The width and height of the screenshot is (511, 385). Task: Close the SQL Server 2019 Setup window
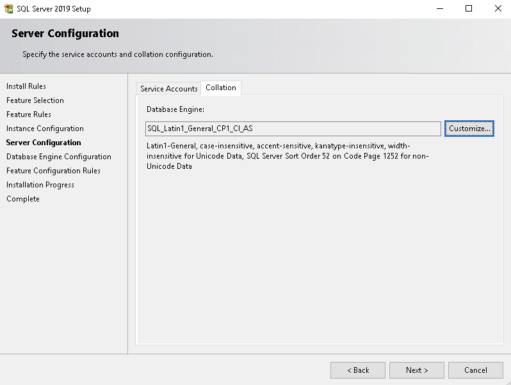pyautogui.click(x=498, y=8)
